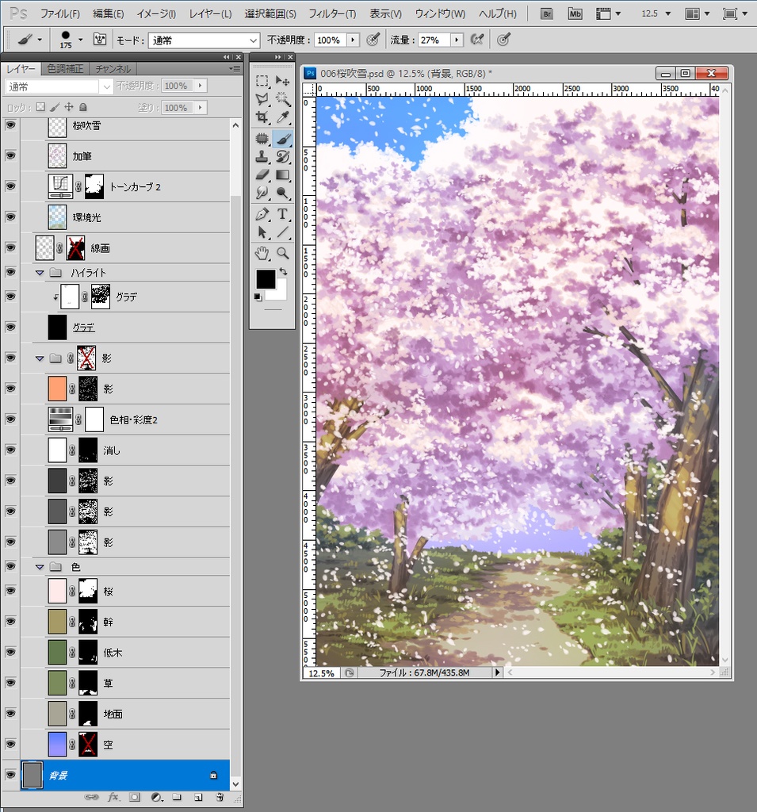
Task: Select the Clone Stamp tool
Action: click(x=262, y=156)
